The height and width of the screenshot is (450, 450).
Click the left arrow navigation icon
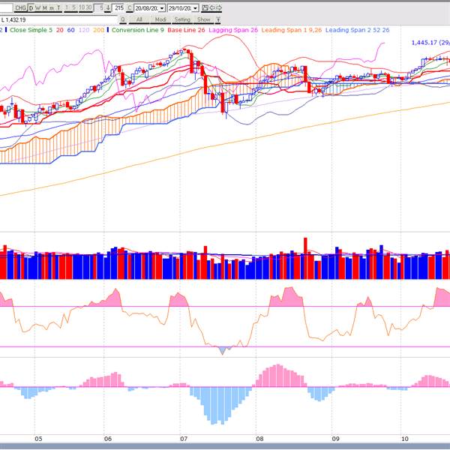(212, 8)
